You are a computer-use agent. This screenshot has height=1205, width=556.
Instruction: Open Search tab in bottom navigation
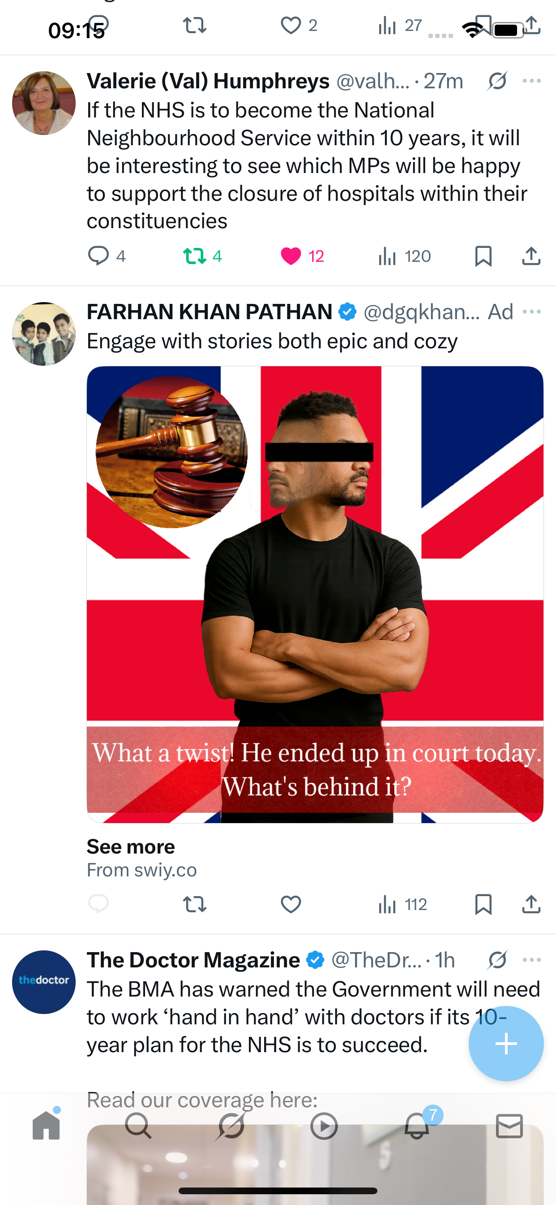(x=138, y=1126)
